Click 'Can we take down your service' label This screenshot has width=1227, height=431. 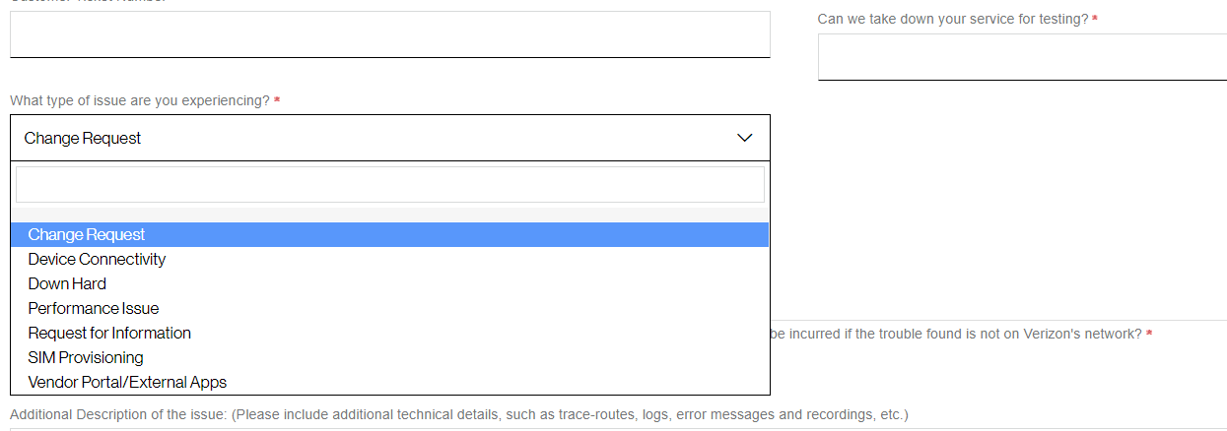[952, 19]
